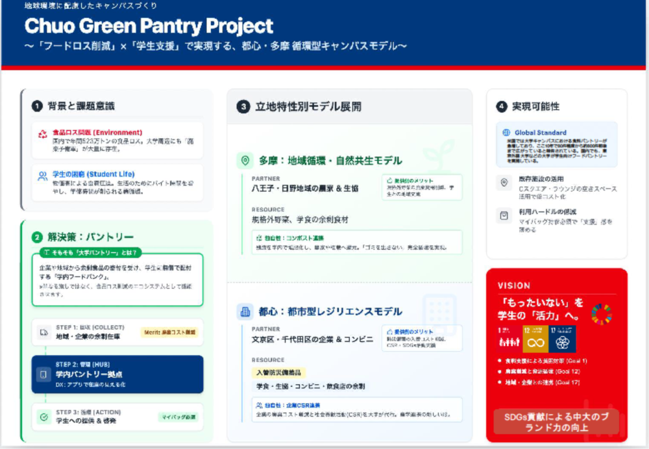This screenshot has height=449, width=649.
Task: Click the マイバッグ必須 green tag
Action: click(178, 417)
